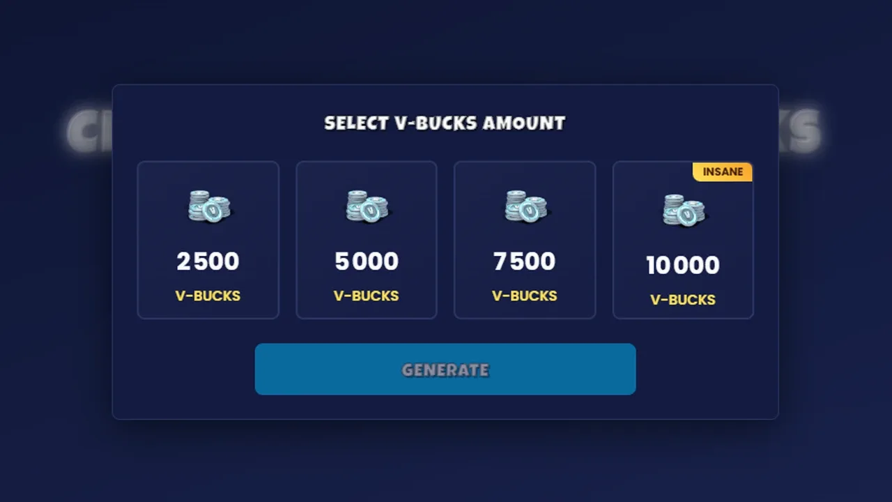Click the "10000" amount number
This screenshot has width=892, height=502.
(683, 265)
